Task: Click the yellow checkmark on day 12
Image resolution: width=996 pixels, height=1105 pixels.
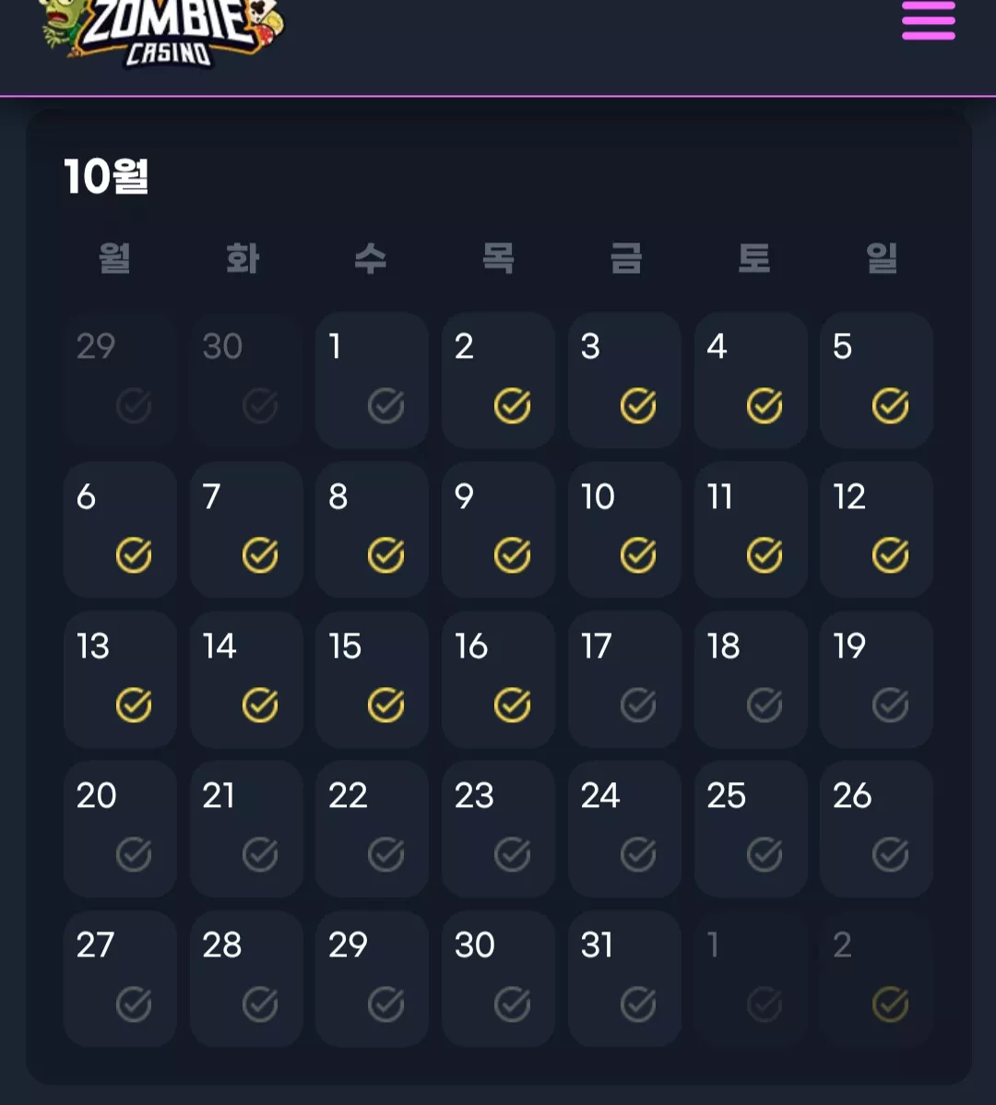Action: click(x=890, y=555)
